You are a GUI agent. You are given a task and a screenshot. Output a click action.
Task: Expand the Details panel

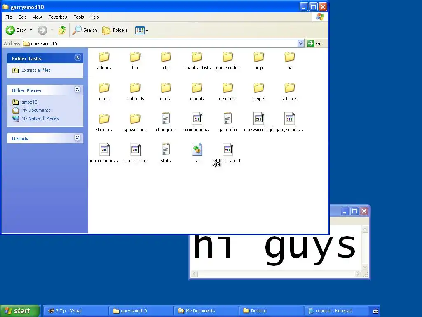pos(77,138)
